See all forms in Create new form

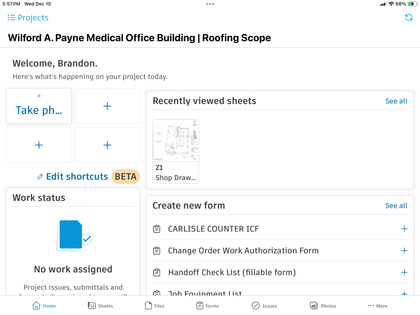[396, 206]
